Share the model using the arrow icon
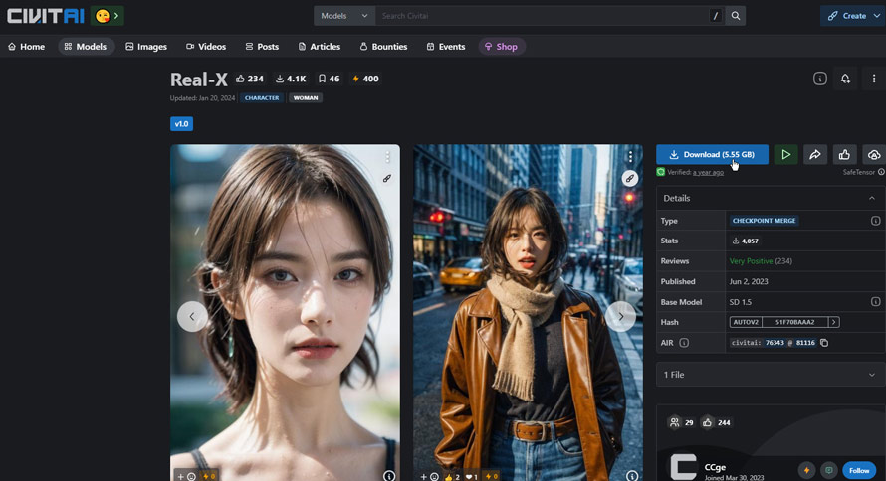 814,155
